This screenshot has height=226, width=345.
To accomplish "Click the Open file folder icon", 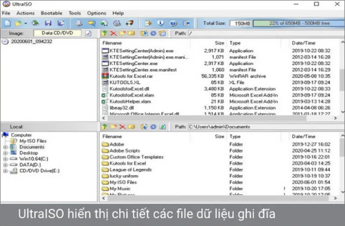I will click(x=18, y=23).
